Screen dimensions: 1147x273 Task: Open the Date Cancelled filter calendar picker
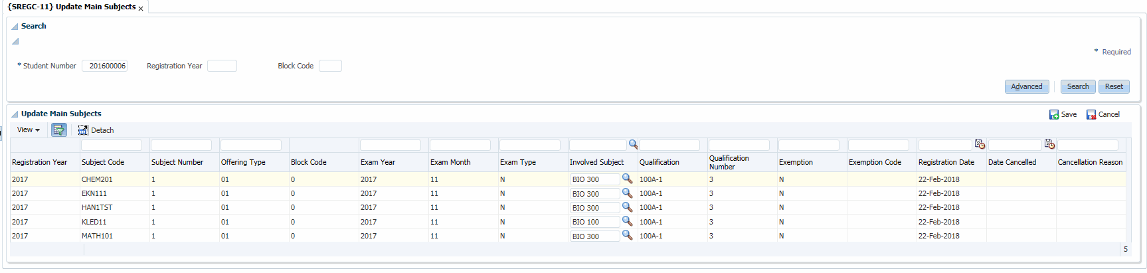pyautogui.click(x=1049, y=144)
